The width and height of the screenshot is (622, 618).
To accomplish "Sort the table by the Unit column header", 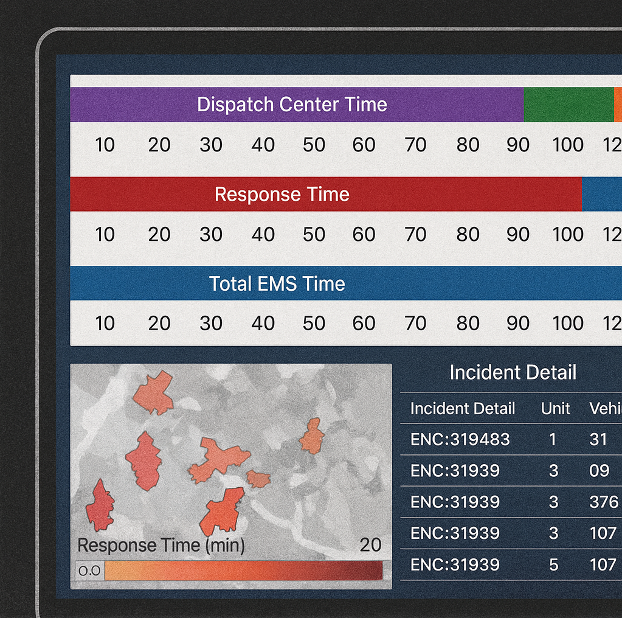I will (x=555, y=408).
